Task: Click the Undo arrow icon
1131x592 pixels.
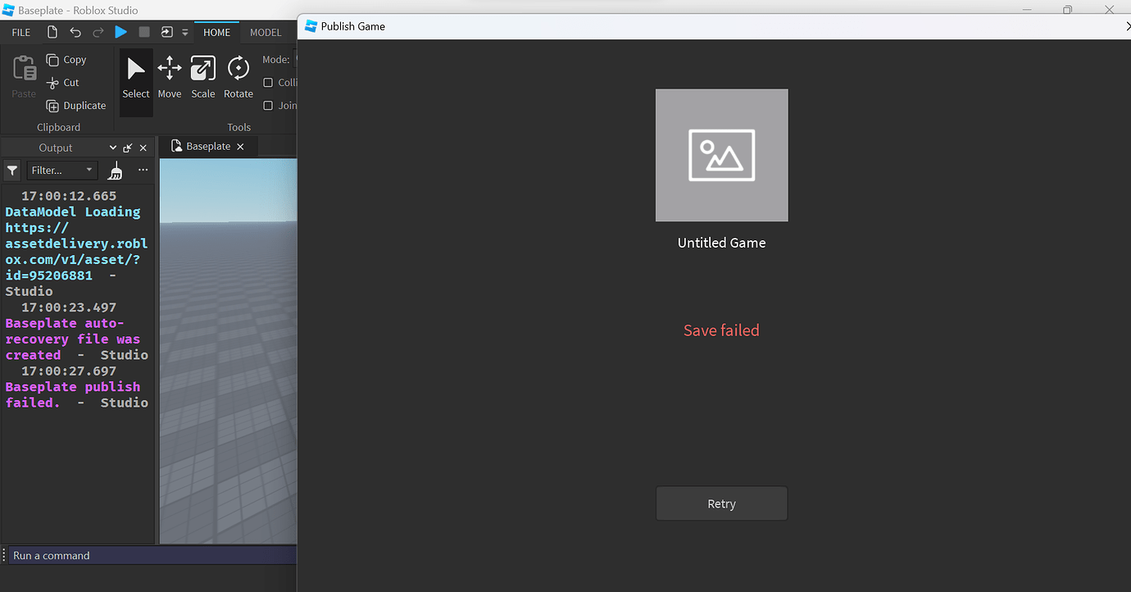Action: pos(75,32)
